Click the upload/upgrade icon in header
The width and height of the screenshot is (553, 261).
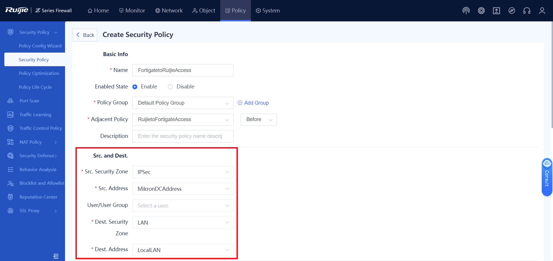click(x=496, y=11)
